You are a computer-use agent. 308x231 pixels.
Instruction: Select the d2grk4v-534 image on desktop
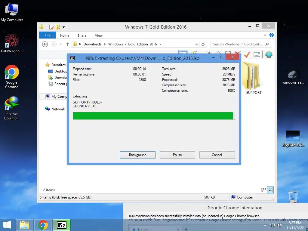(x=293, y=138)
